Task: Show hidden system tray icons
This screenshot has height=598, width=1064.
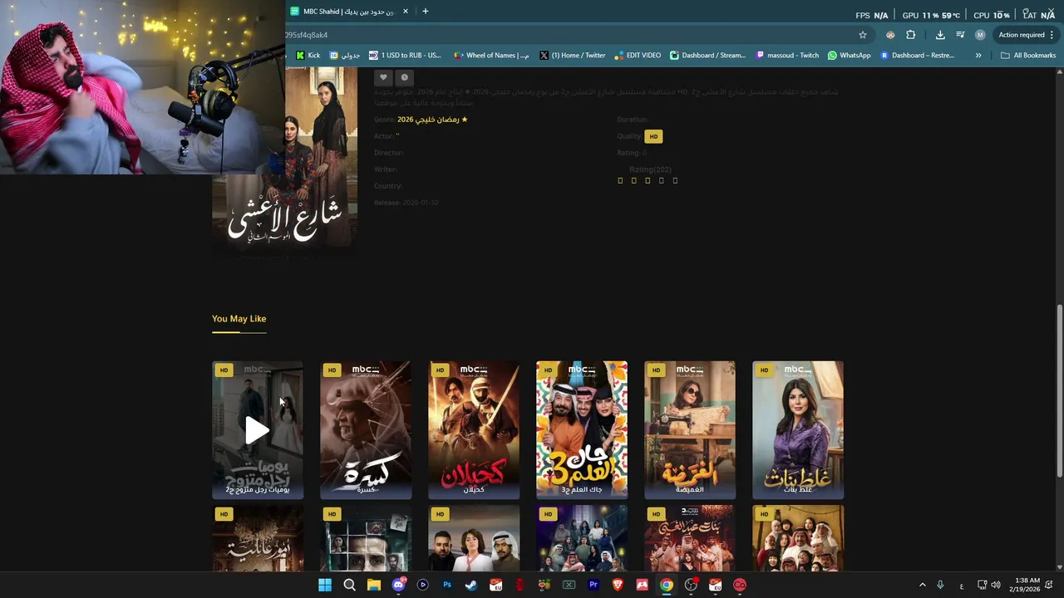Action: [922, 585]
